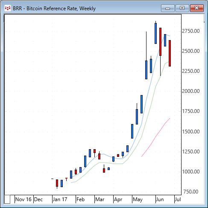Maximize the BRR chart window
The height and width of the screenshot is (208, 208).
click(x=182, y=8)
